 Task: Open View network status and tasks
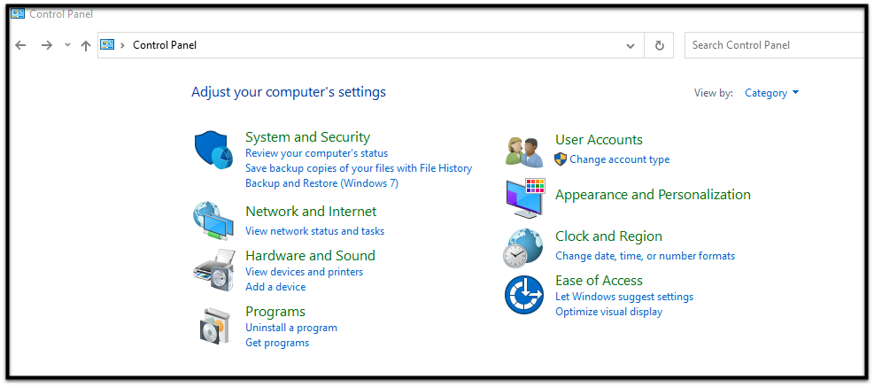pos(314,231)
